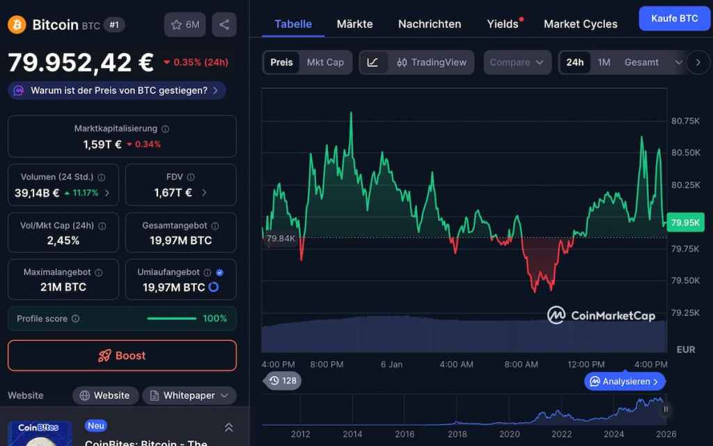
Task: Open the Nachrichten tab
Action: [x=429, y=24]
